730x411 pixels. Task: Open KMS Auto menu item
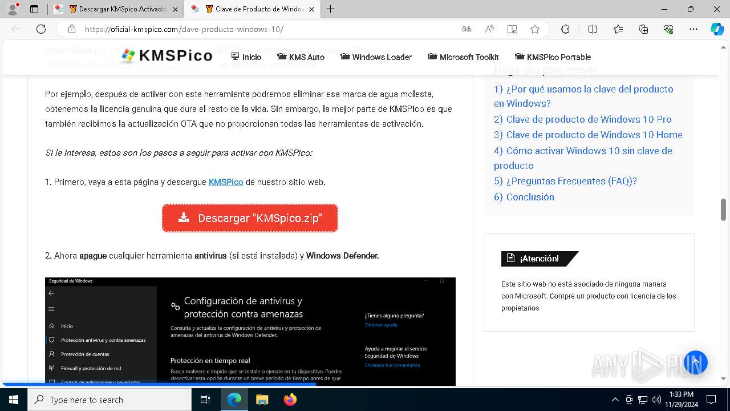point(301,57)
